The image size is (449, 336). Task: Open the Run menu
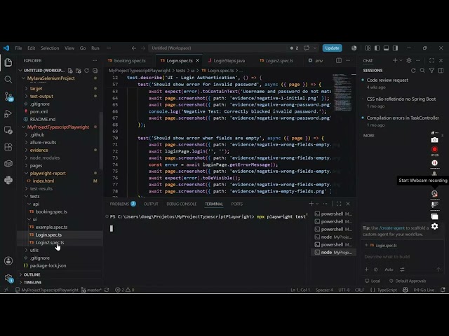click(x=95, y=48)
